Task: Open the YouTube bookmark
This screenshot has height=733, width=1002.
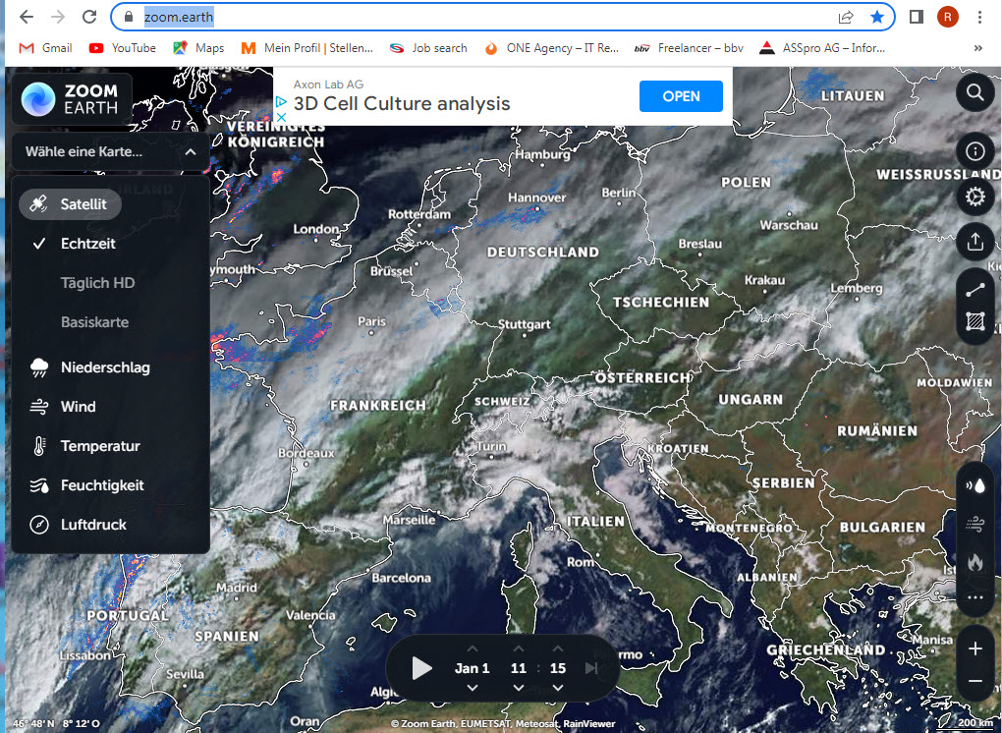Action: [x=123, y=48]
